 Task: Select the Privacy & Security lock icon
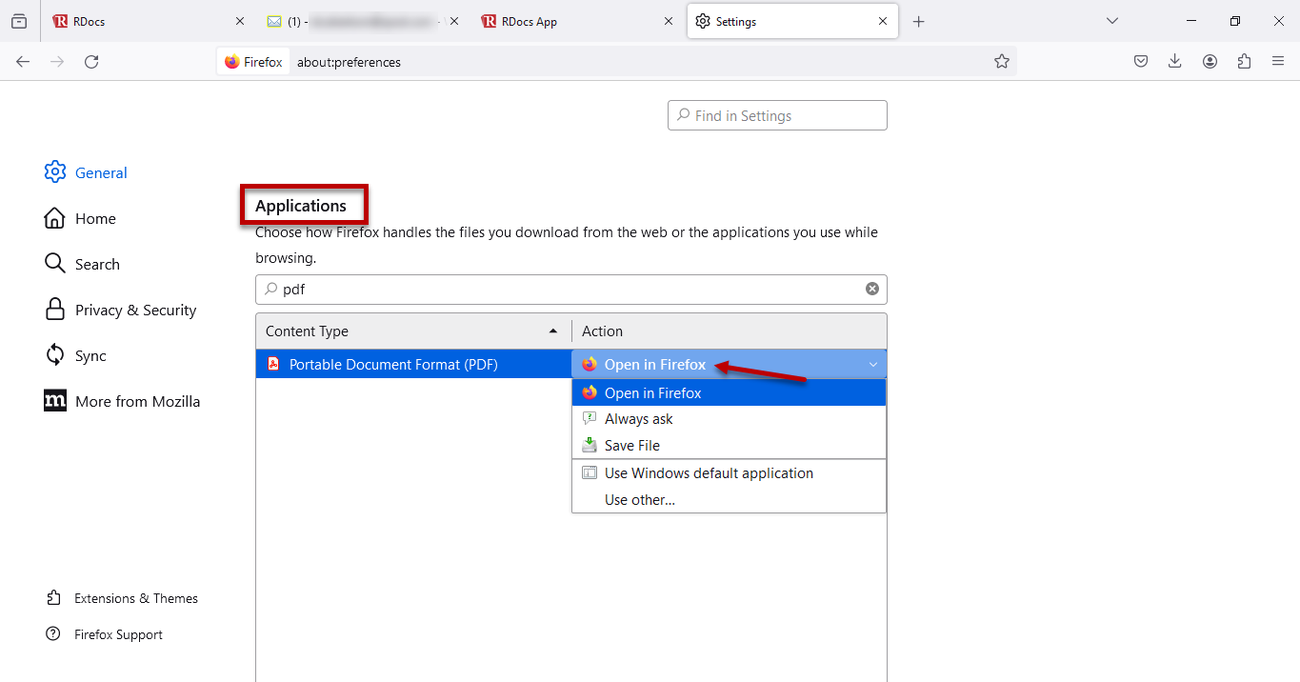pos(55,309)
